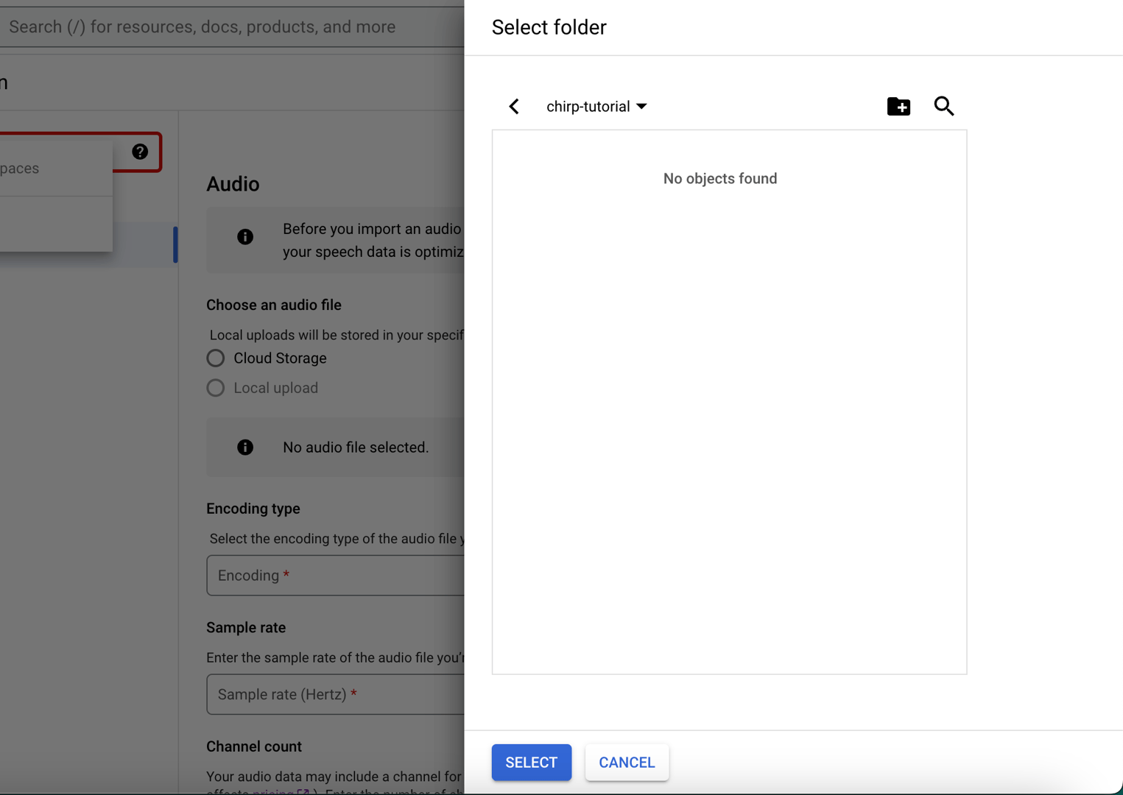This screenshot has height=795, width=1123.
Task: Click the Sample rate (Hertz) input field
Action: point(336,695)
